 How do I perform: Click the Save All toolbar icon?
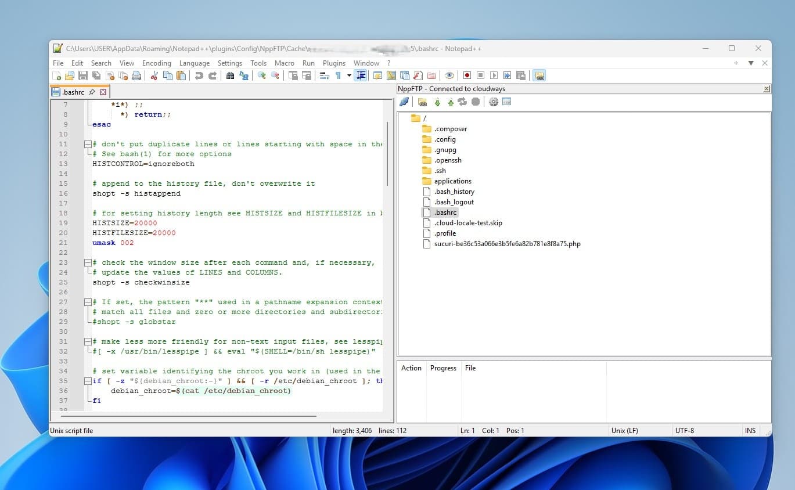[96, 75]
